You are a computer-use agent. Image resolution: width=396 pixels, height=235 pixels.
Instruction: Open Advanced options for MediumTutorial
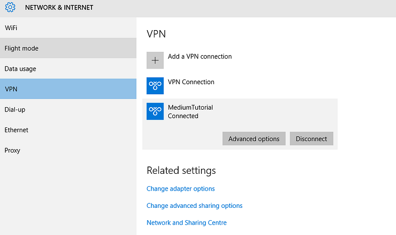(254, 139)
